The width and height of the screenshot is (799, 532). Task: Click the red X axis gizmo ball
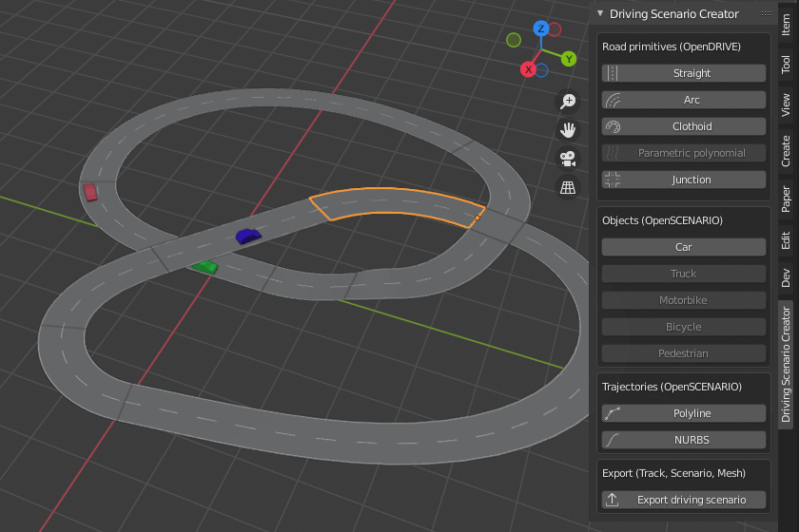tap(529, 69)
